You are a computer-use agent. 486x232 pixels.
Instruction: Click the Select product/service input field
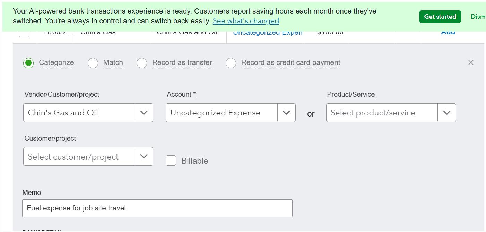coord(382,113)
